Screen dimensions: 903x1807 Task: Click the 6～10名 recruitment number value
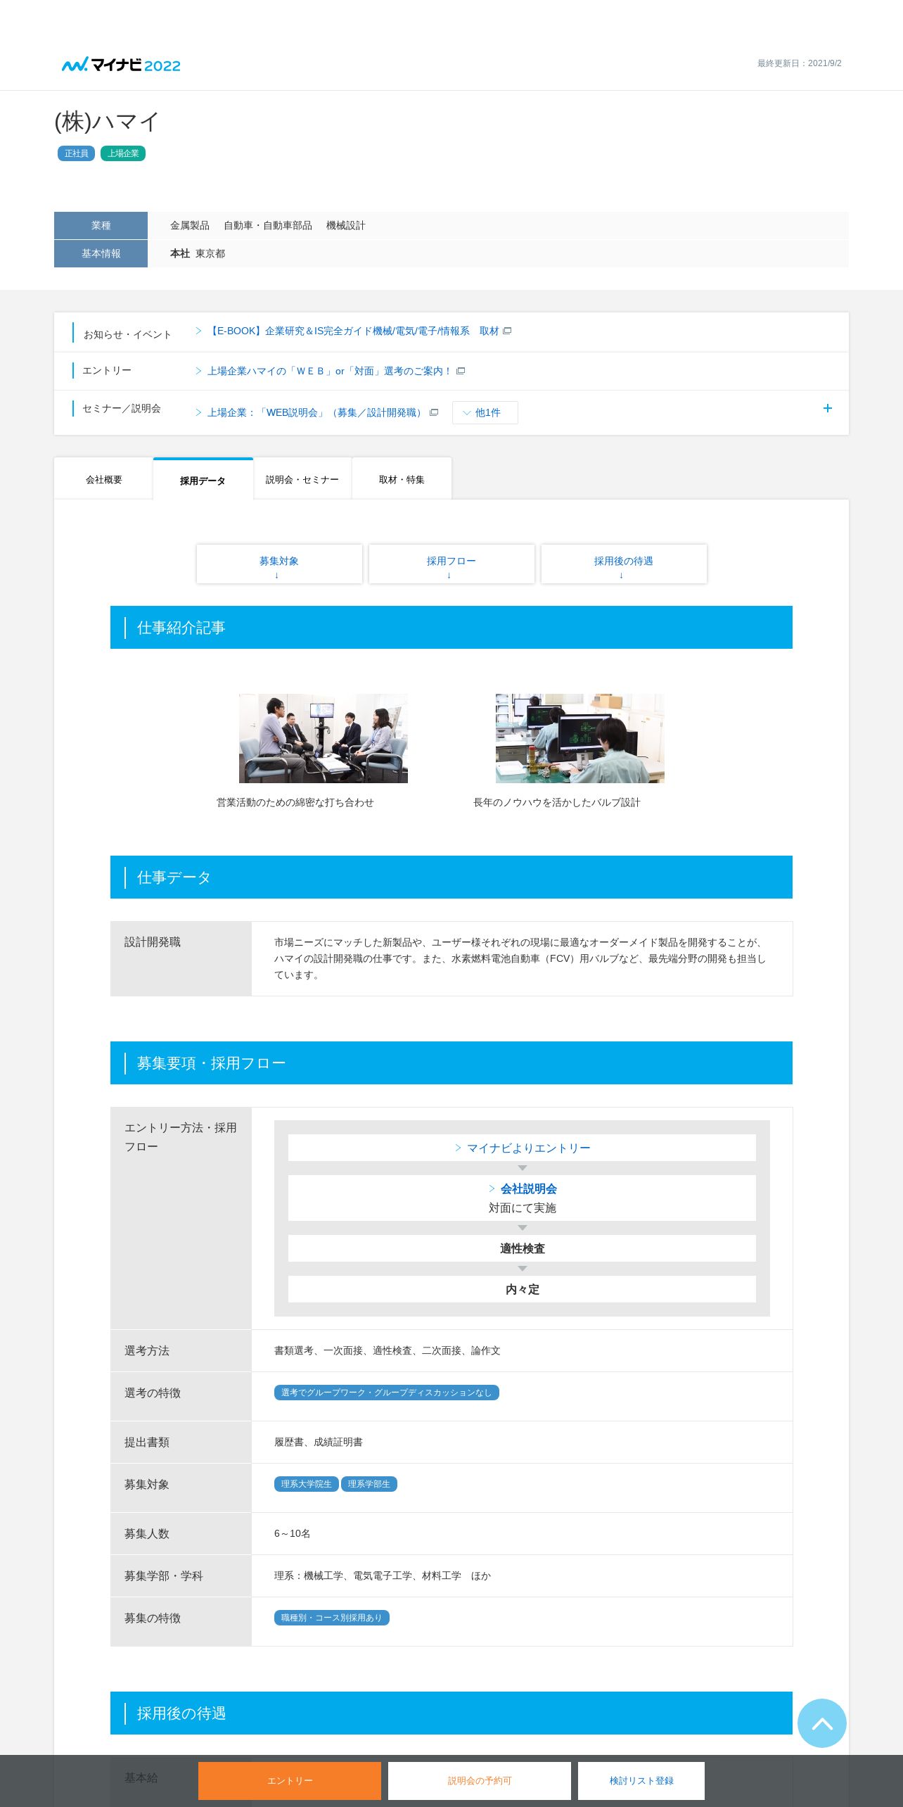click(293, 1533)
